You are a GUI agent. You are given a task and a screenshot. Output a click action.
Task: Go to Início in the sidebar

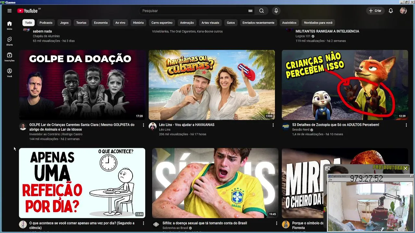tap(9, 26)
